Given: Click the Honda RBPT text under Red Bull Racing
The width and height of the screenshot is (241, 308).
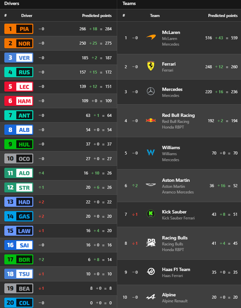Looking at the screenshot, I should [x=173, y=127].
